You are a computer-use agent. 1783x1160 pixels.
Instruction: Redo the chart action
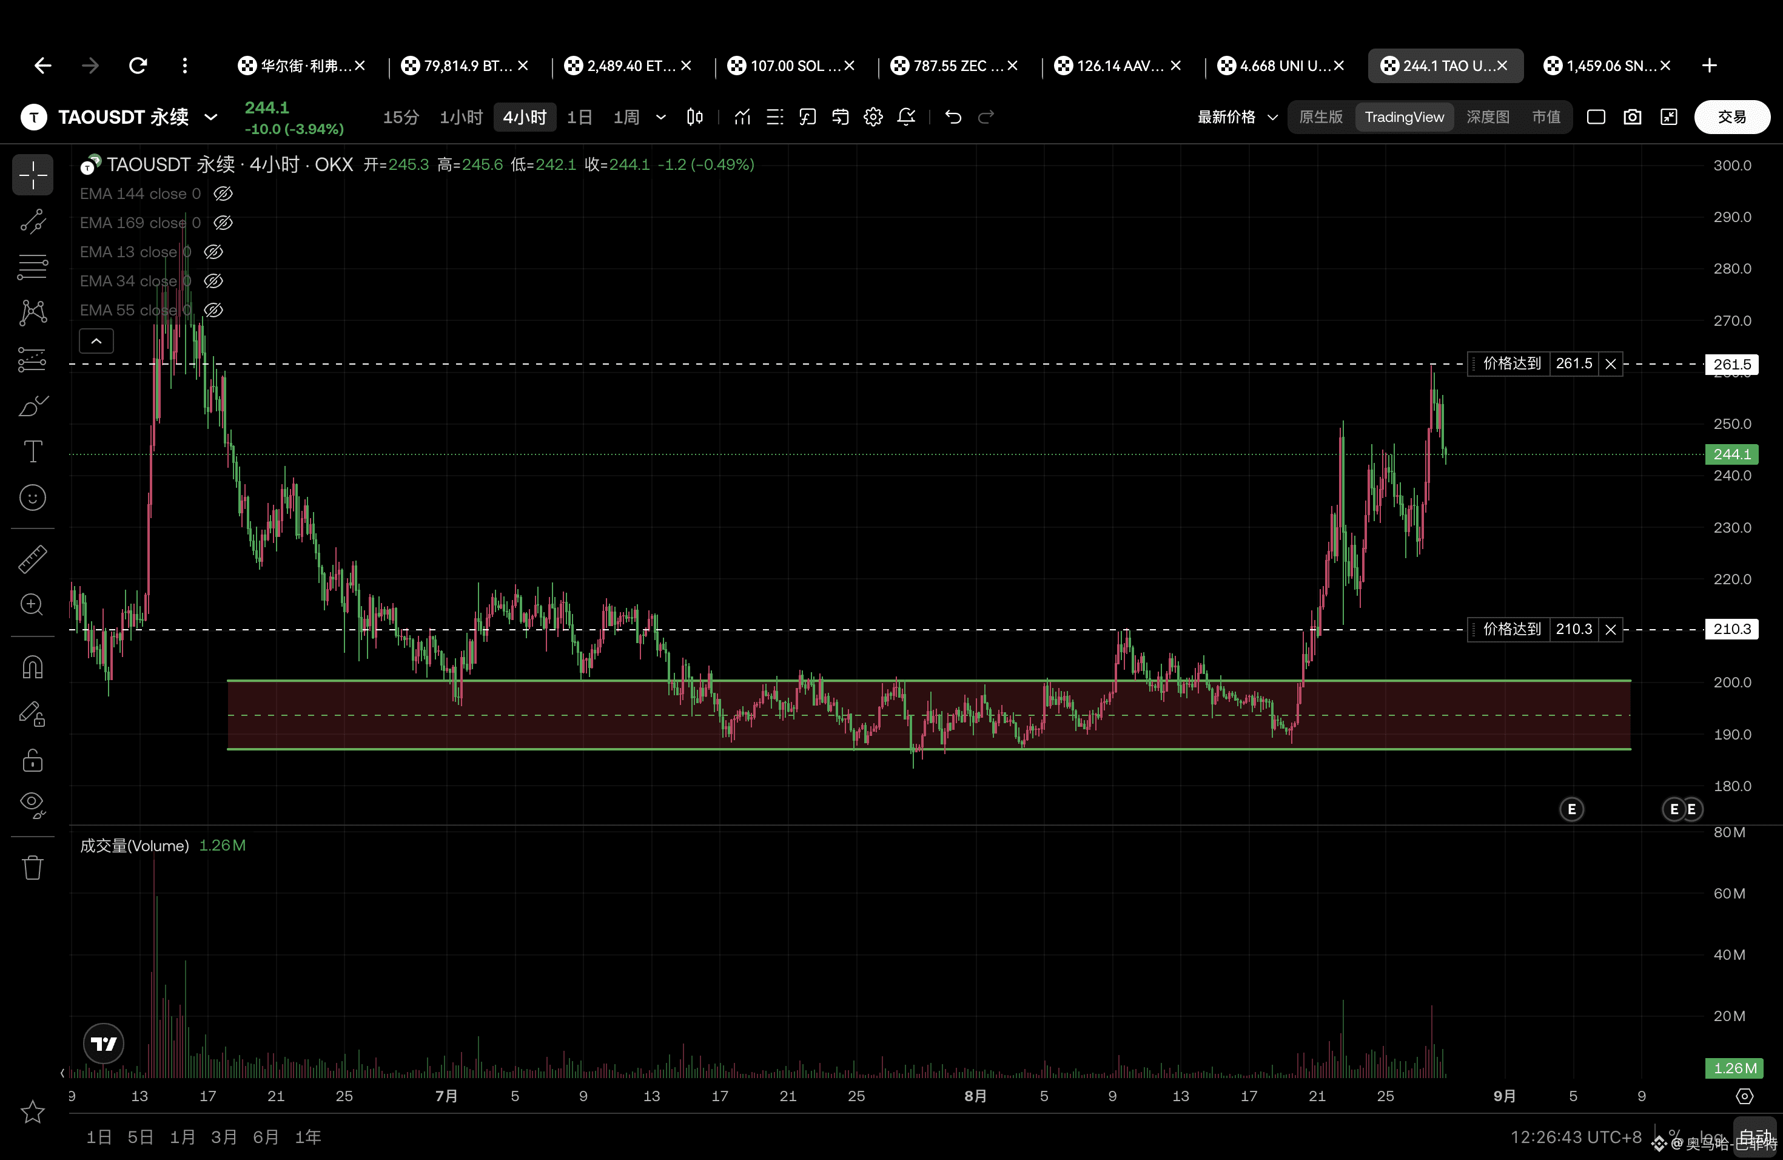coord(986,117)
